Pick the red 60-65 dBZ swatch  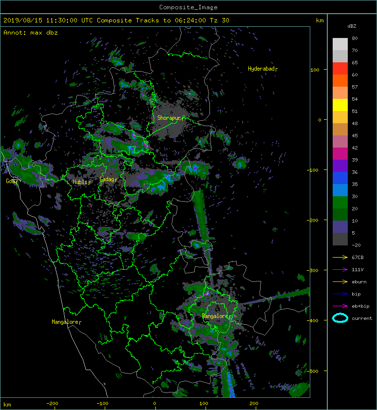pyautogui.click(x=340, y=68)
